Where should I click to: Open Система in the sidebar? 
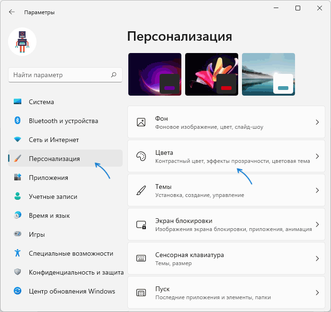65,102
